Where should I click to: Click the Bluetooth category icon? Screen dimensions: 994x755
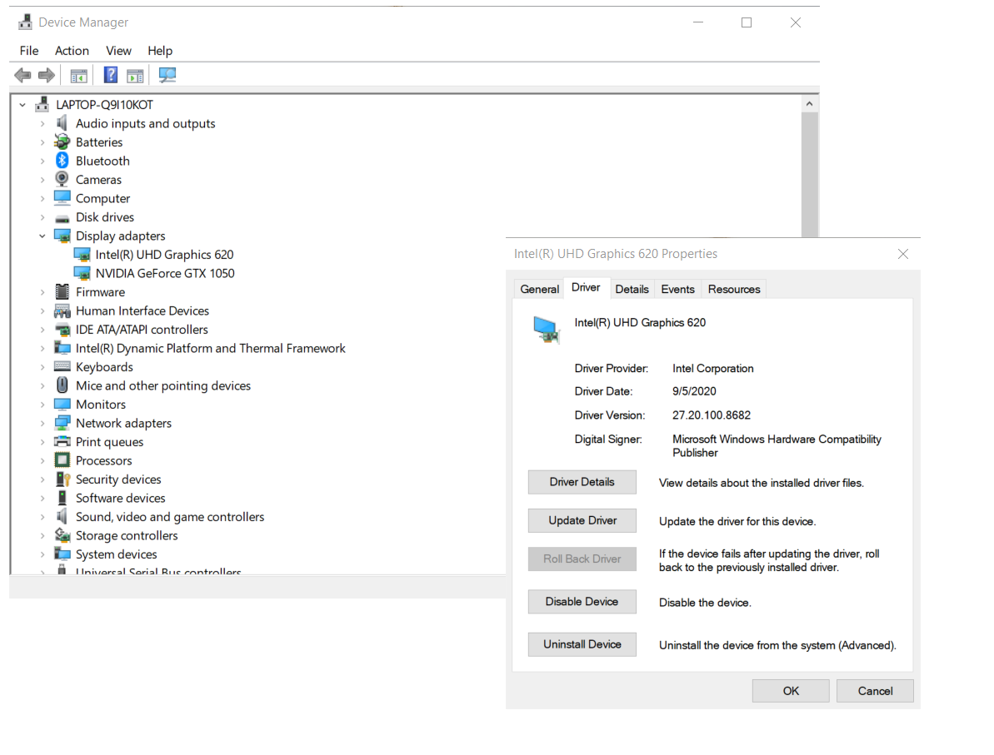click(62, 161)
